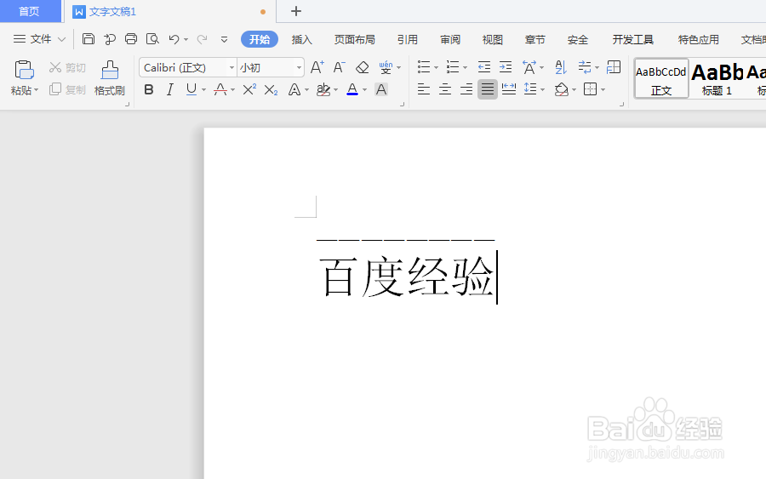Open the 视图 tab
The image size is (766, 479).
click(493, 39)
